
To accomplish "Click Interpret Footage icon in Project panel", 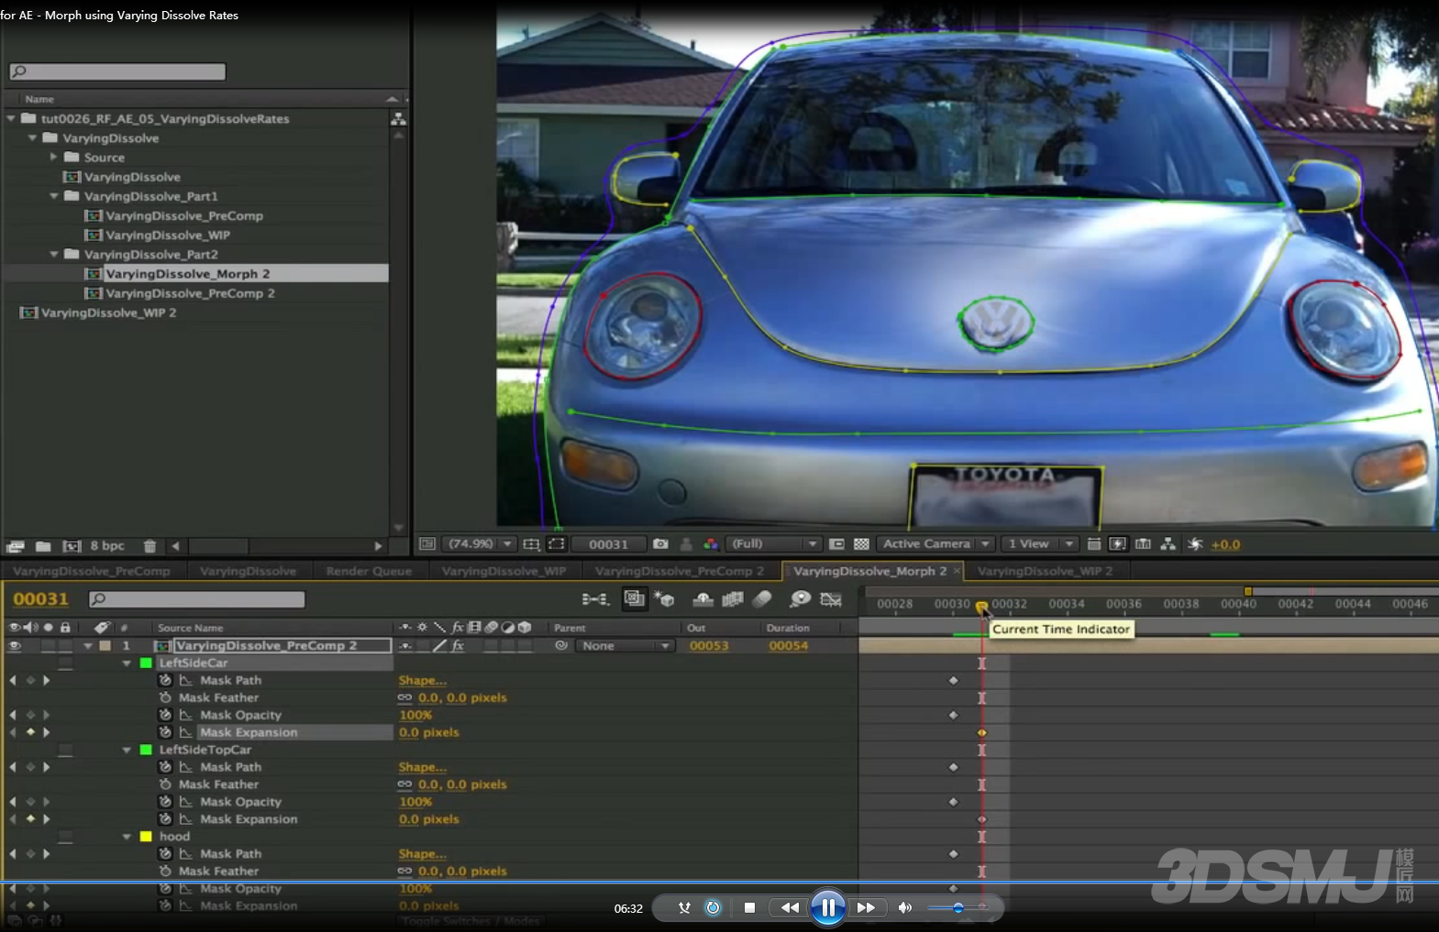I will click(15, 546).
